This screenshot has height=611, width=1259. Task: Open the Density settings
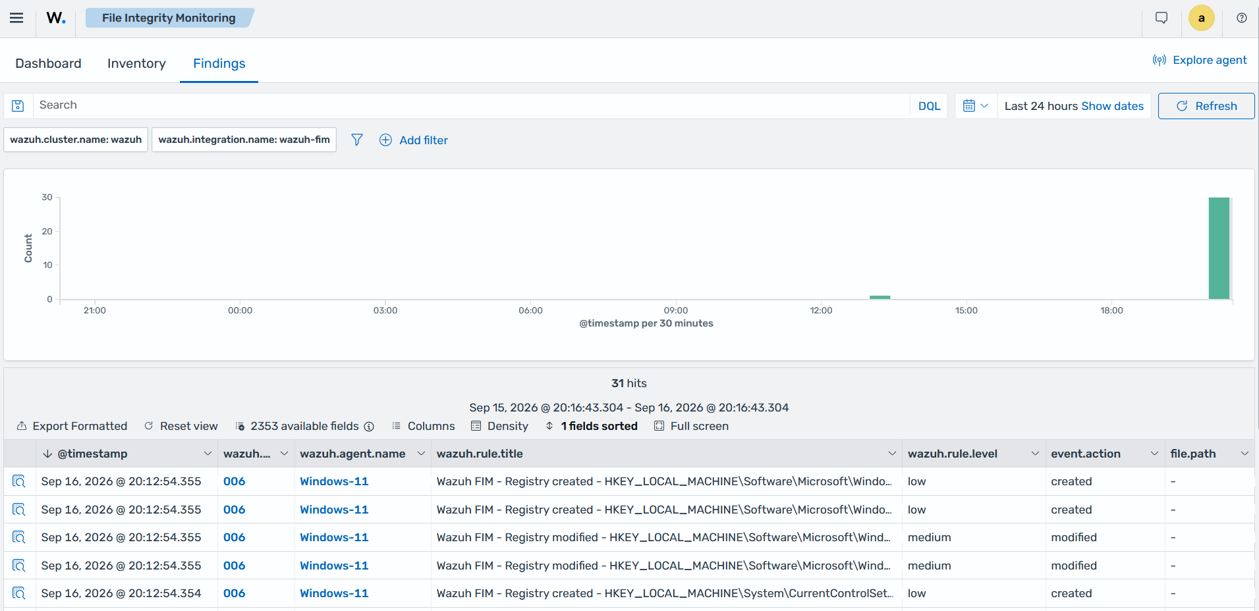pos(500,426)
